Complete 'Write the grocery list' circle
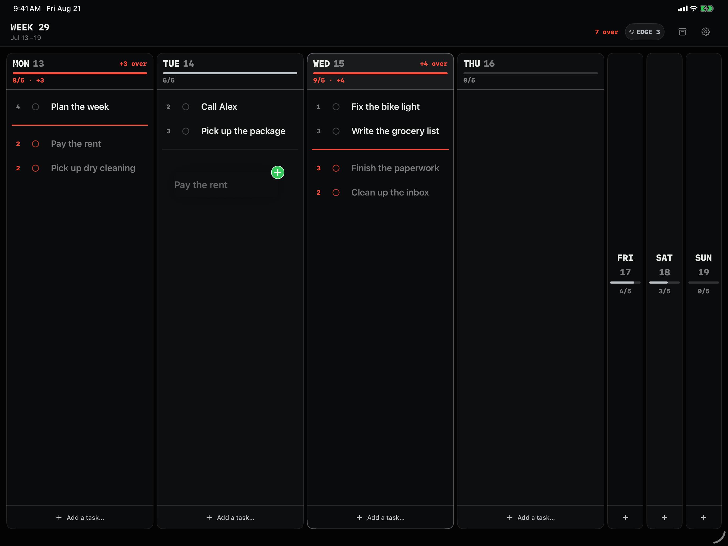This screenshot has width=728, height=546. point(336,131)
